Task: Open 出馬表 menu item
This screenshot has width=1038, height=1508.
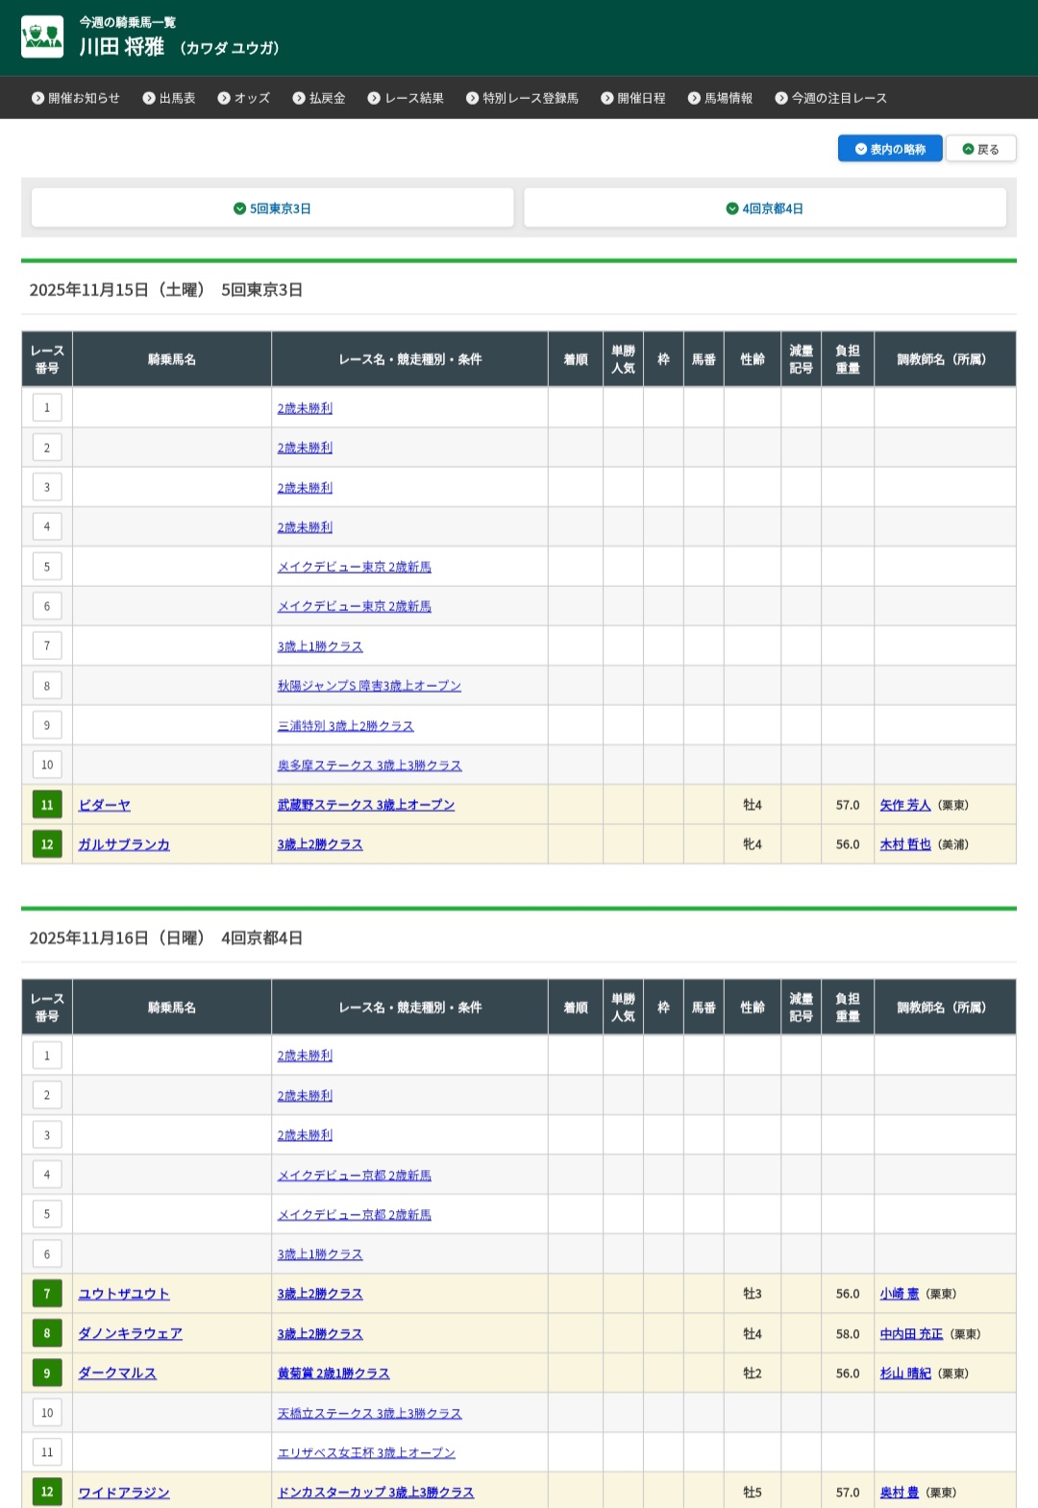Action: [169, 98]
